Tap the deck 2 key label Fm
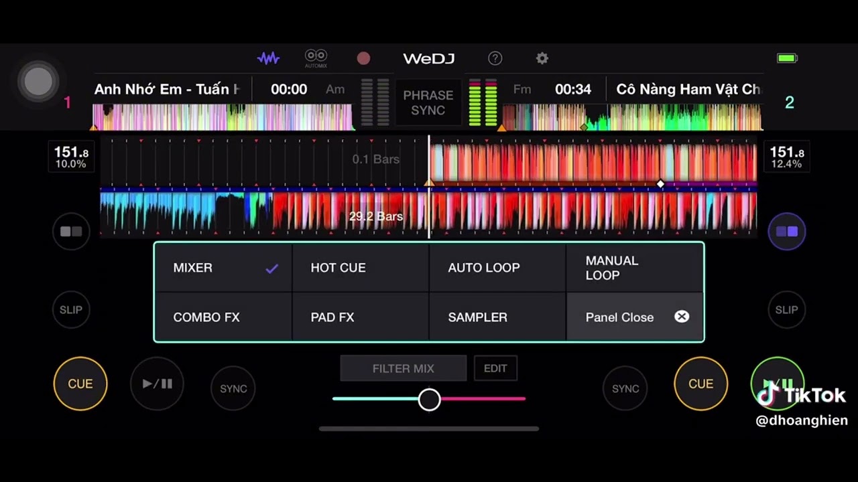This screenshot has height=482, width=858. (522, 89)
